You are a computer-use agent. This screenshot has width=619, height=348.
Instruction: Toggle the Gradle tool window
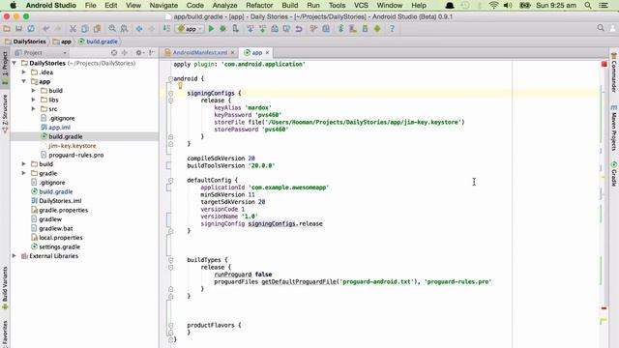tap(614, 173)
